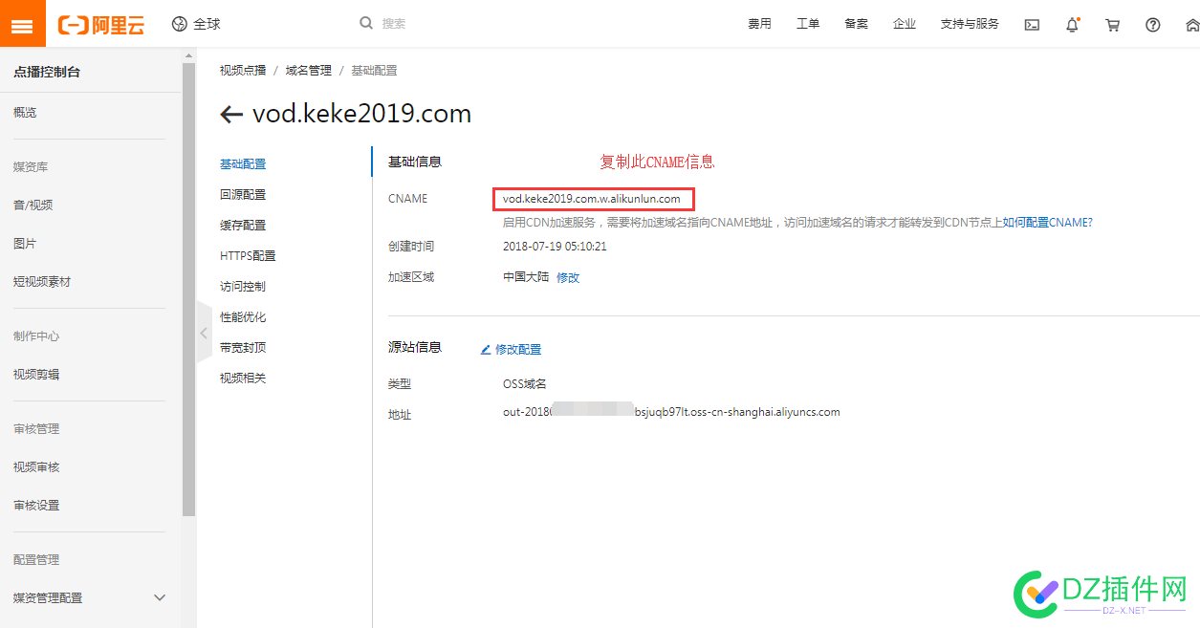Open 短视频素材 in the sidebar

pos(42,282)
